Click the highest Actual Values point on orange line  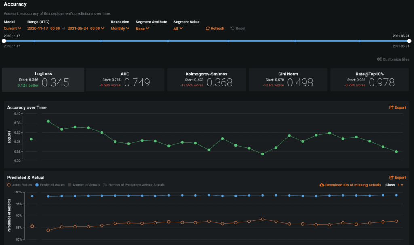262,219
